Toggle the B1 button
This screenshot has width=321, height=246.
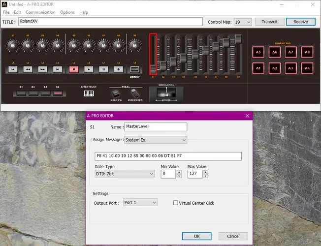click(x=21, y=93)
